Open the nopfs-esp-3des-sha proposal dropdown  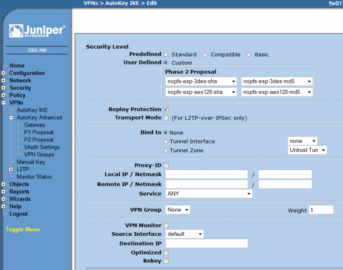[x=201, y=82]
